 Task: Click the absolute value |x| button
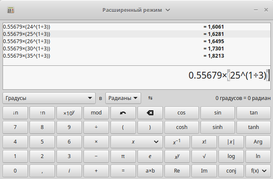231,142
